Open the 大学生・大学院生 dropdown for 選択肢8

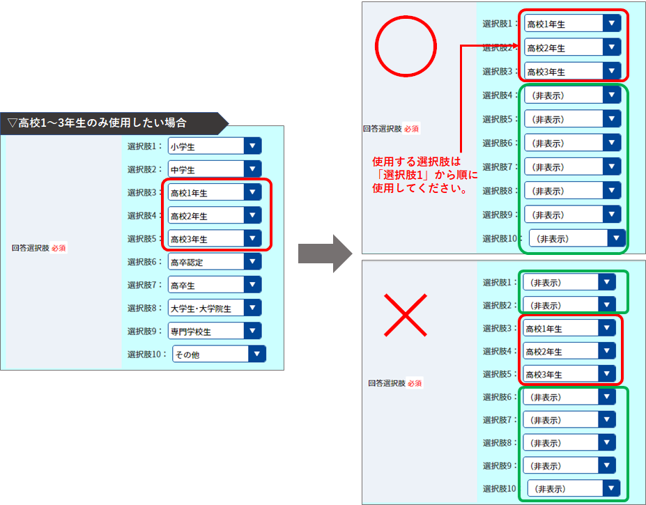(x=215, y=307)
